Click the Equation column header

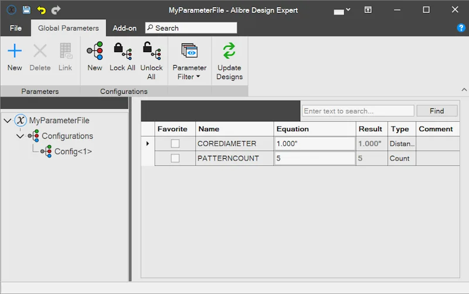(315, 129)
